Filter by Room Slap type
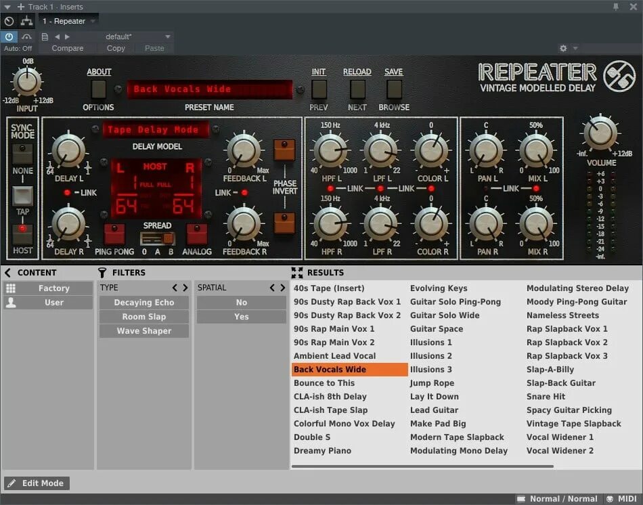The height and width of the screenshot is (505, 643). pos(144,317)
